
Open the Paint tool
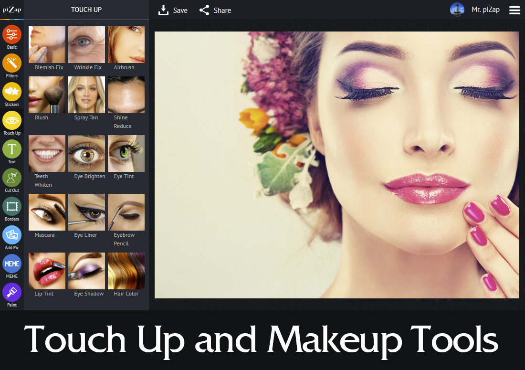coord(12,292)
